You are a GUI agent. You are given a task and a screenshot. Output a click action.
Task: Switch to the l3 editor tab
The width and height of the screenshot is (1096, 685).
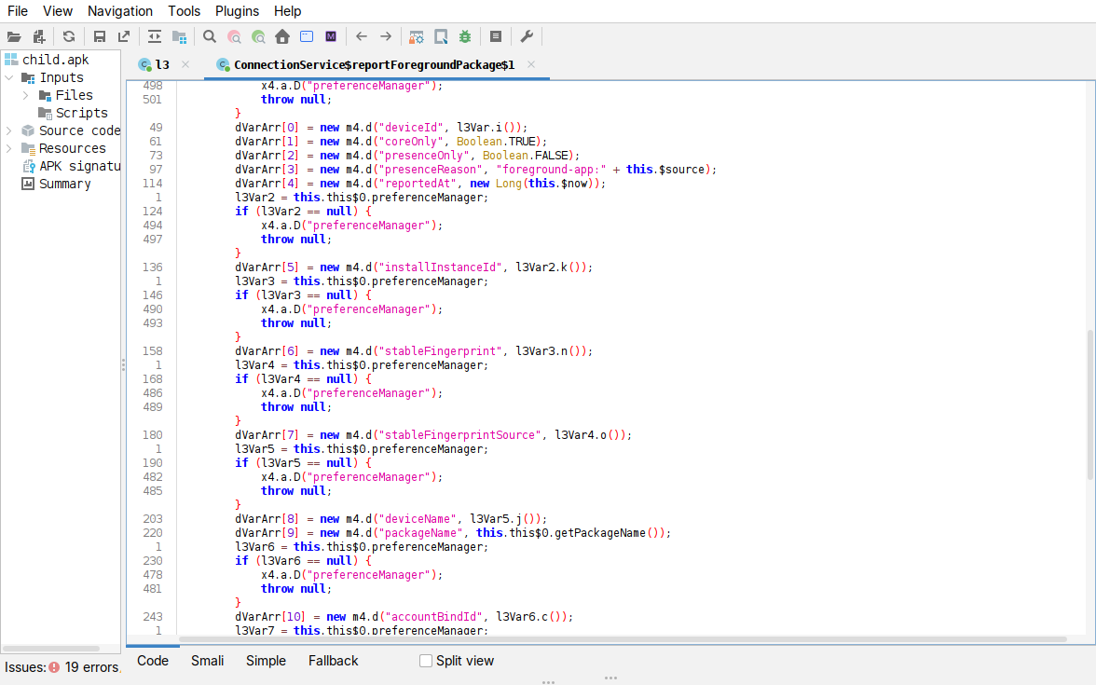coord(162,65)
